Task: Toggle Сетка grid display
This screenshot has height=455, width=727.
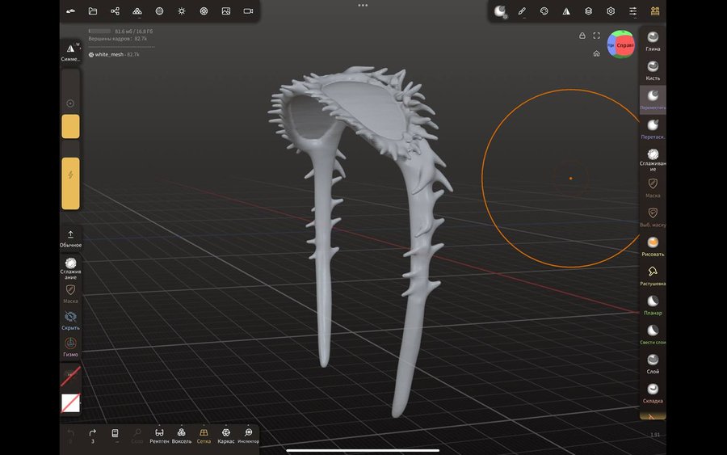Action: pyautogui.click(x=204, y=434)
